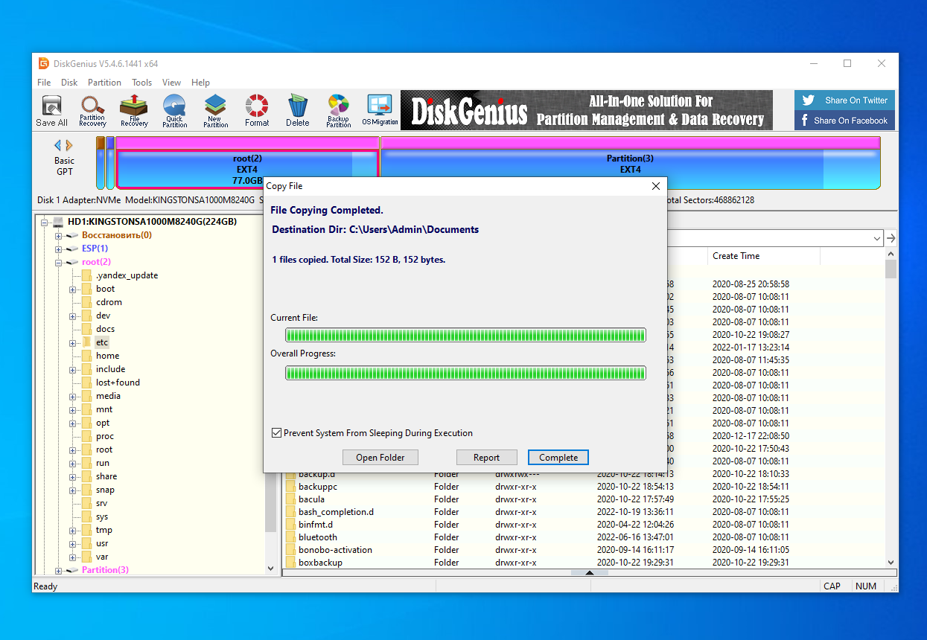Screen dimensions: 927x640
Task: Open the Format partition tool
Action: 256,110
